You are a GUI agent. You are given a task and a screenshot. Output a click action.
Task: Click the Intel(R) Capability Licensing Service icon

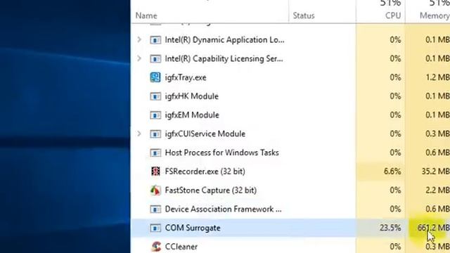[x=155, y=59]
